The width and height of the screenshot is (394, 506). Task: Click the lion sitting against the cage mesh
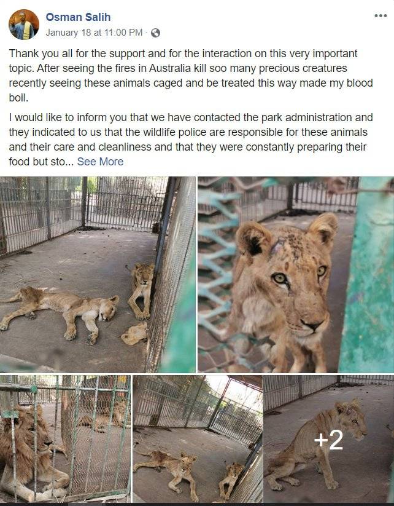pos(141,290)
